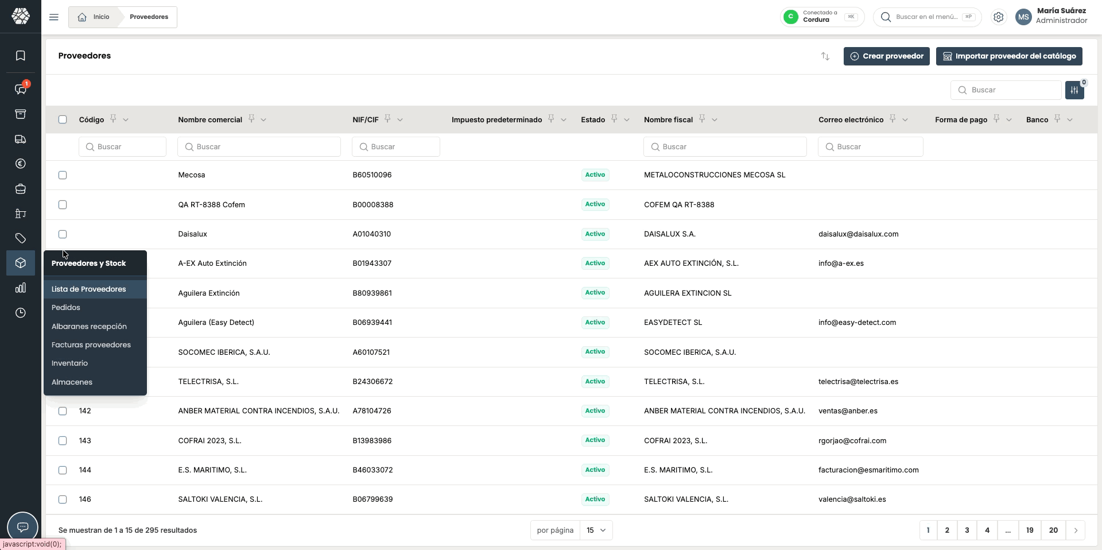The height and width of the screenshot is (550, 1102).
Task: Click the price tag sidebar icon
Action: tap(21, 238)
